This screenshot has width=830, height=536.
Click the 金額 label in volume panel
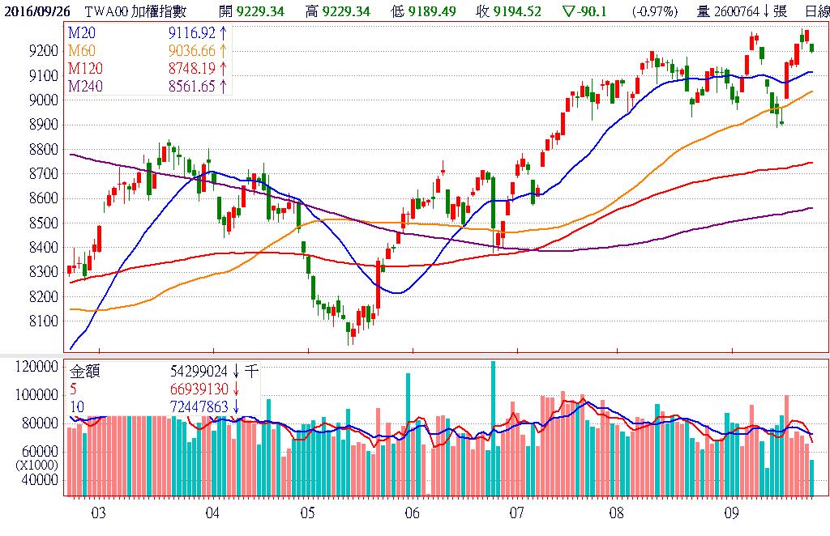[x=84, y=372]
